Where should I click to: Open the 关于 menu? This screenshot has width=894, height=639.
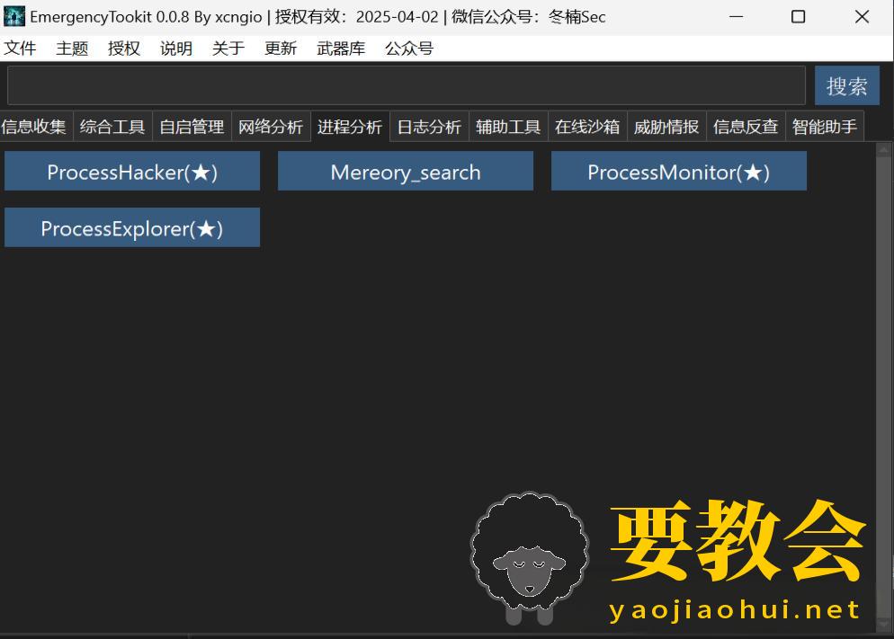coord(228,49)
